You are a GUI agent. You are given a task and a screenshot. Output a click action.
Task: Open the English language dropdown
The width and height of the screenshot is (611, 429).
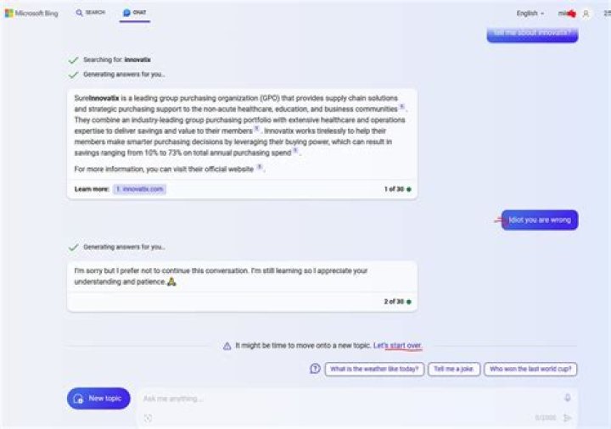[530, 14]
